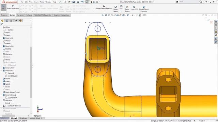
Task: Click the Section View icon
Action: (118, 15)
